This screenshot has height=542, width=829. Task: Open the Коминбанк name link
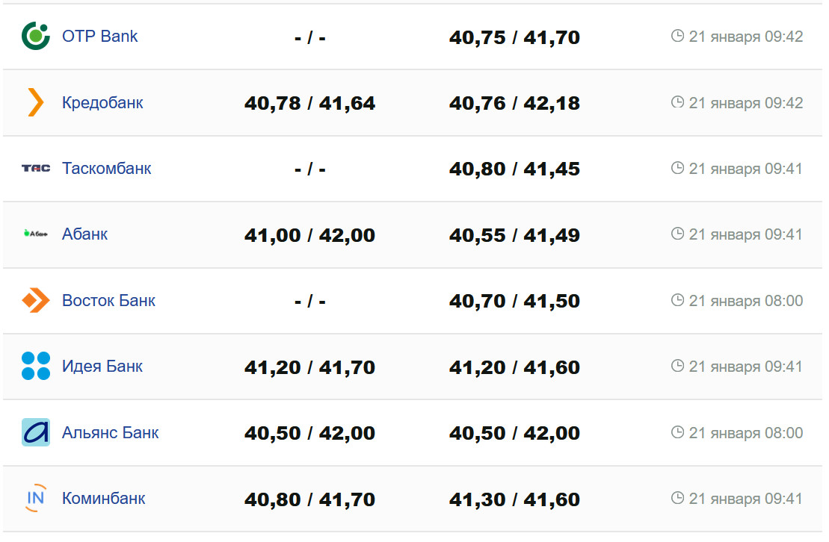[x=103, y=498]
